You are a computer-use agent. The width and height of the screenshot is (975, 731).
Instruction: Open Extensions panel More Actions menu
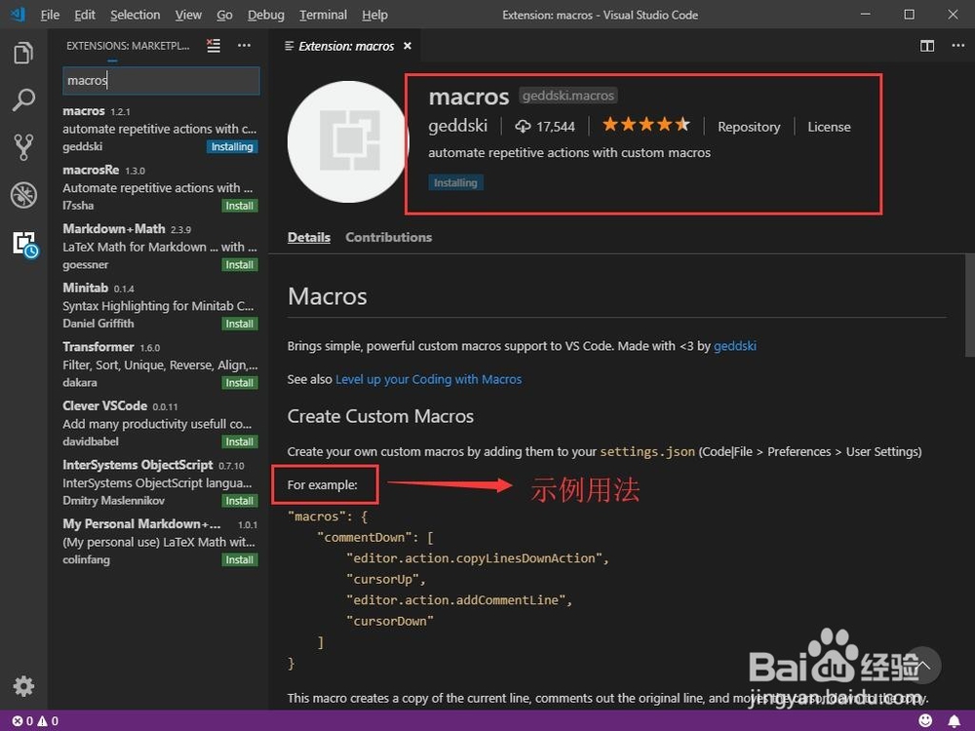244,46
